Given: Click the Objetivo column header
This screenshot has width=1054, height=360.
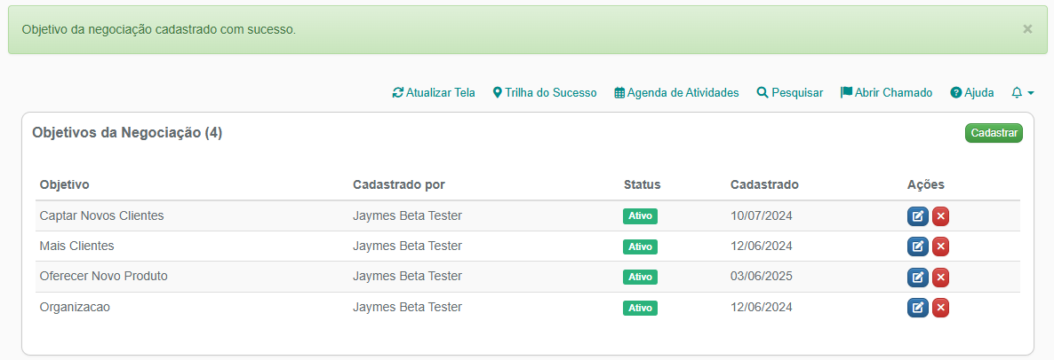Looking at the screenshot, I should coord(65,184).
